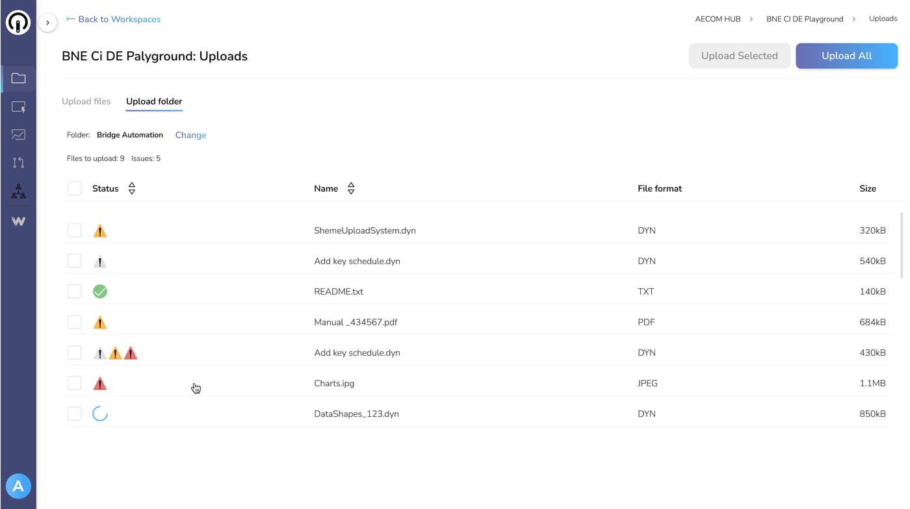Toggle the select-all checkbox in the header

75,188
